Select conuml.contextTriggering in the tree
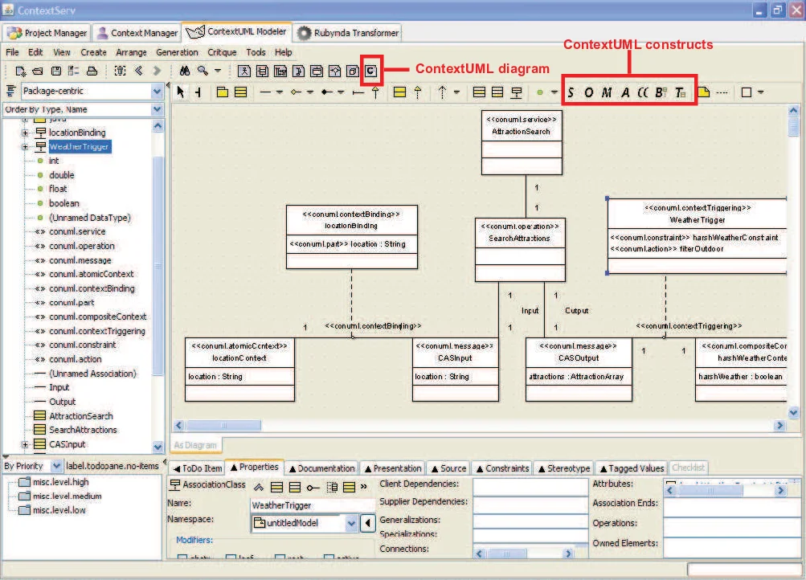 [x=96, y=331]
